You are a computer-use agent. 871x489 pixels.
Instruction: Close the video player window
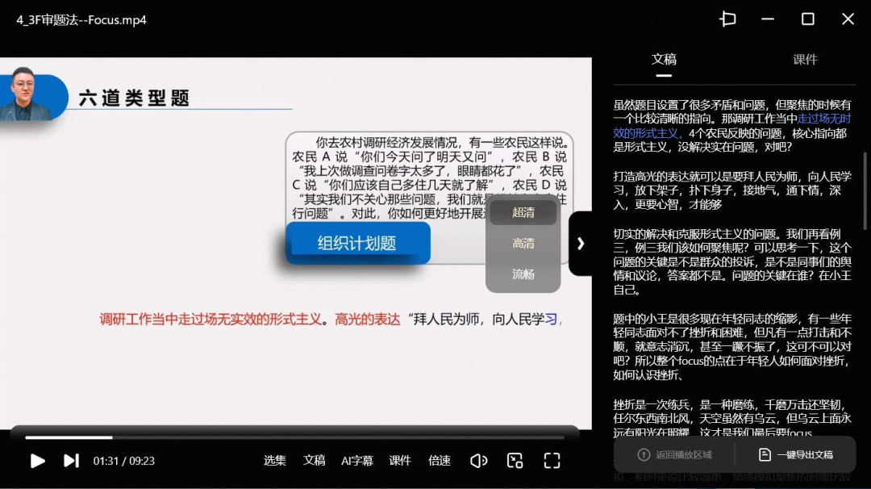tap(848, 19)
